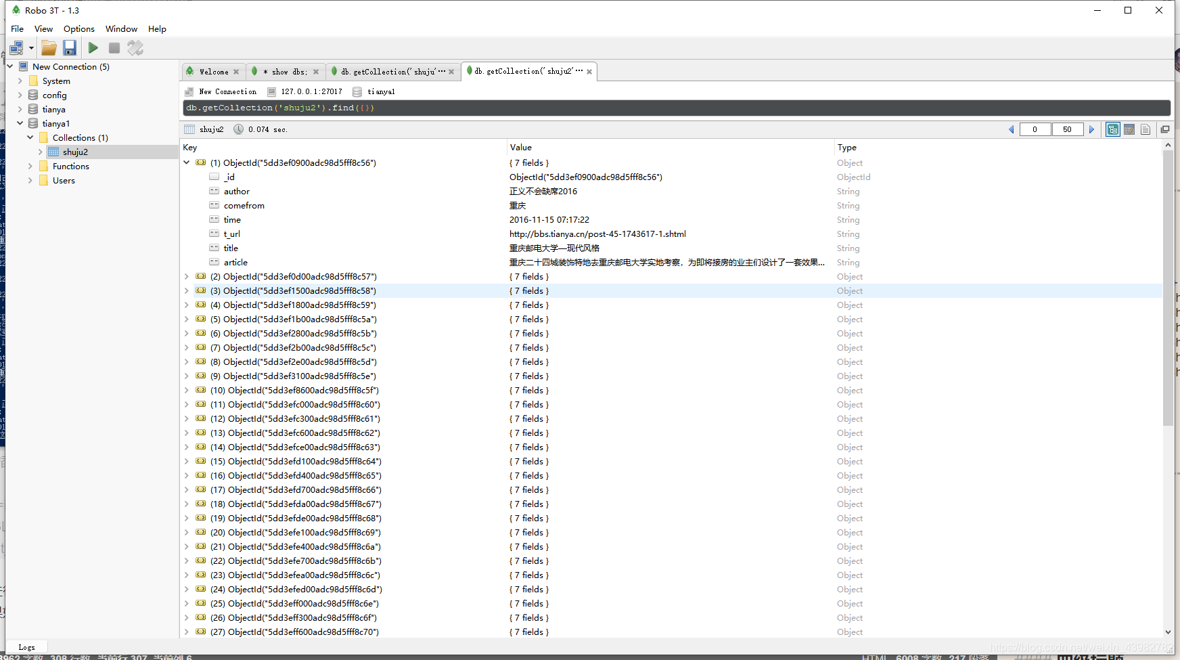Click the vertical scrollbar of results
Screen dimensions: 1180x660
click(x=1168, y=288)
